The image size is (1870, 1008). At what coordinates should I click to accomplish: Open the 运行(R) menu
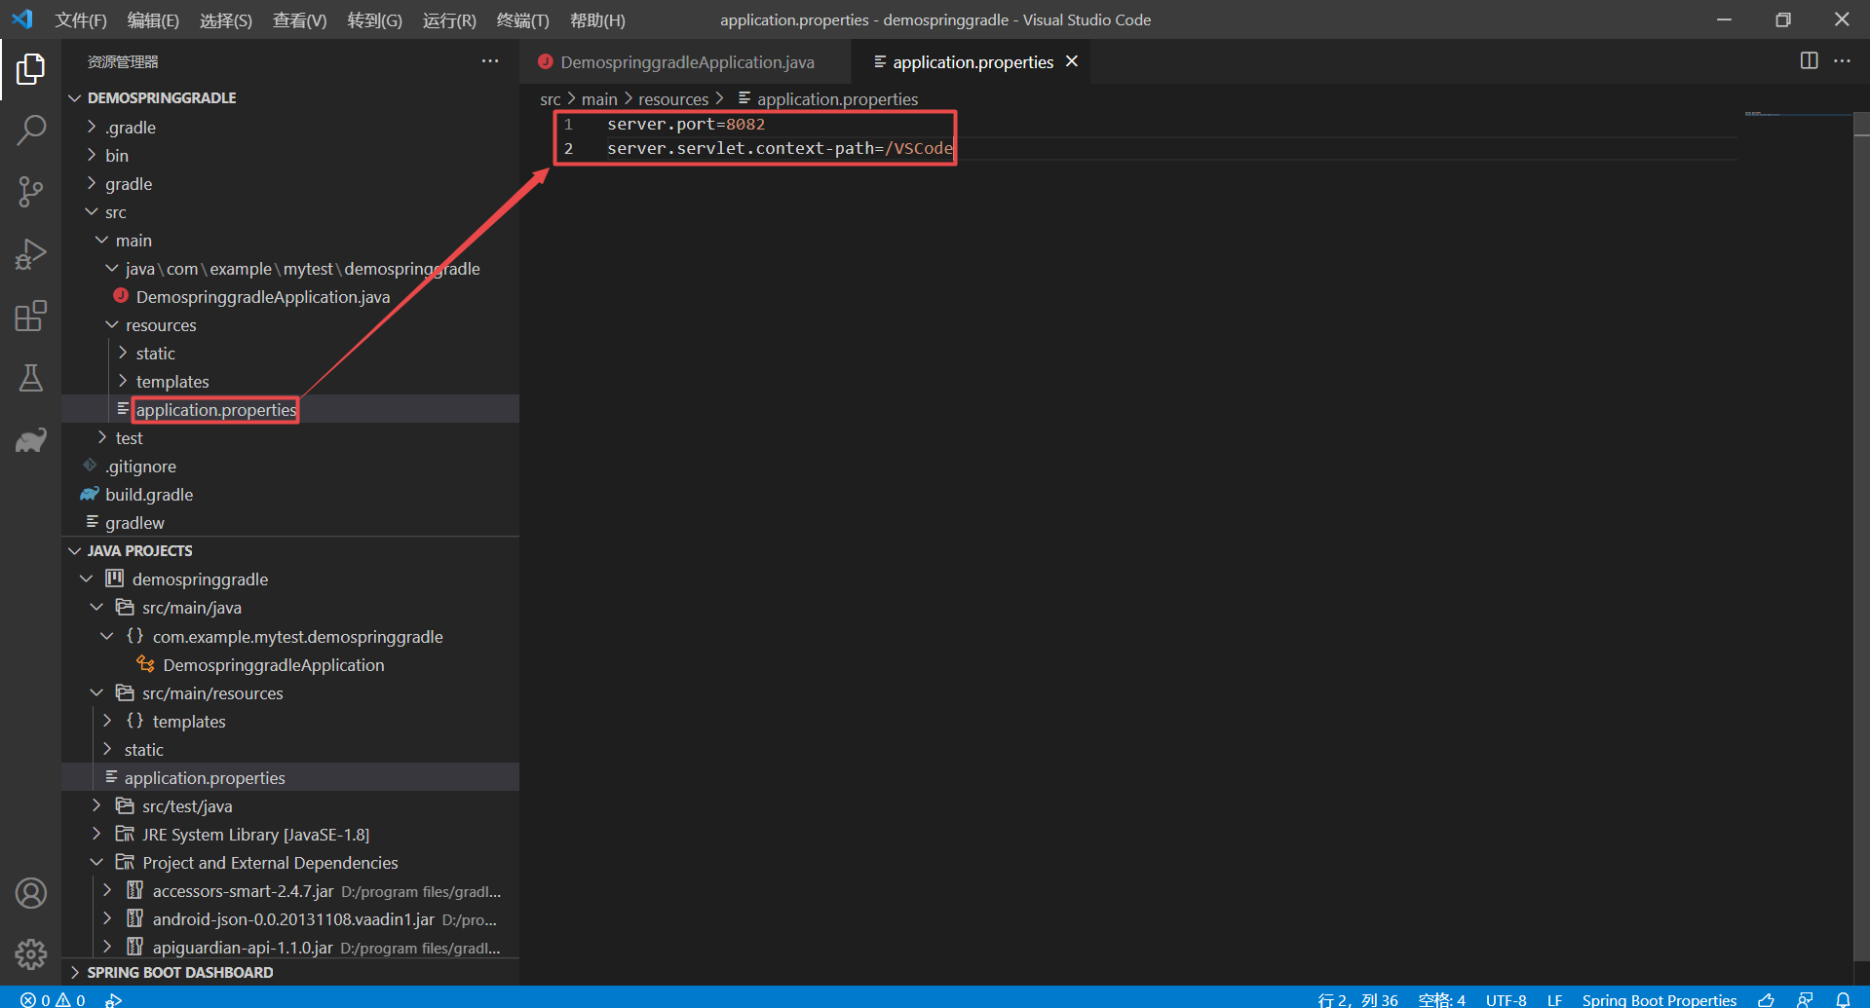(x=449, y=19)
